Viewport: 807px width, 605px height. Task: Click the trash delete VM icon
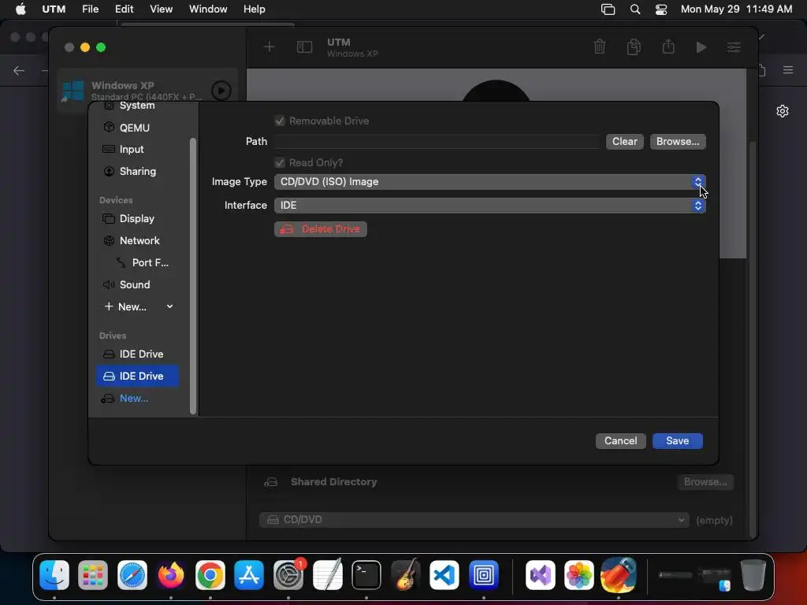pos(600,46)
